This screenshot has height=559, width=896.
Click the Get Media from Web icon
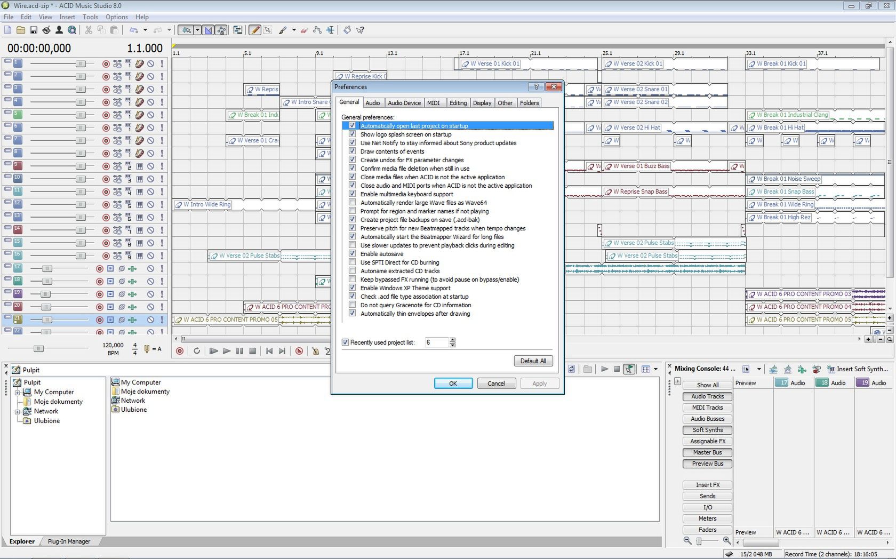(x=72, y=30)
